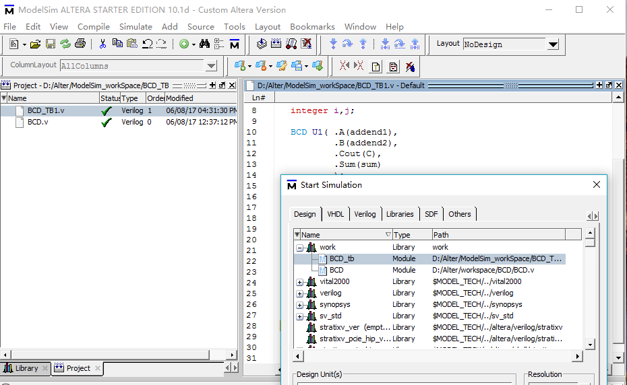
Task: Click the Find binoculars icon
Action: (x=204, y=44)
